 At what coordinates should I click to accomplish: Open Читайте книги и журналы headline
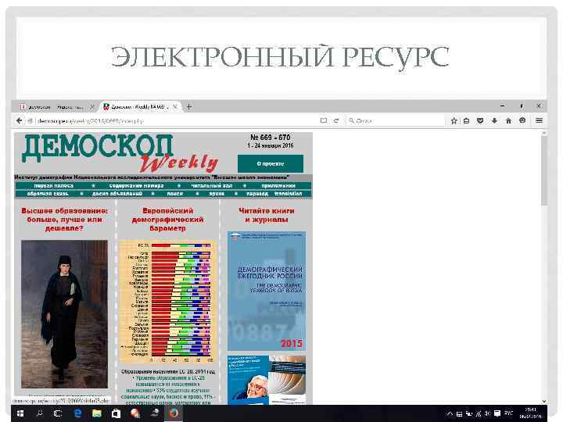pyautogui.click(x=267, y=215)
